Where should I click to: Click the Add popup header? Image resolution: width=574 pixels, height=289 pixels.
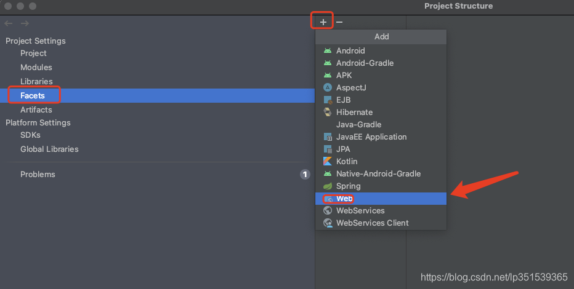pyautogui.click(x=381, y=37)
